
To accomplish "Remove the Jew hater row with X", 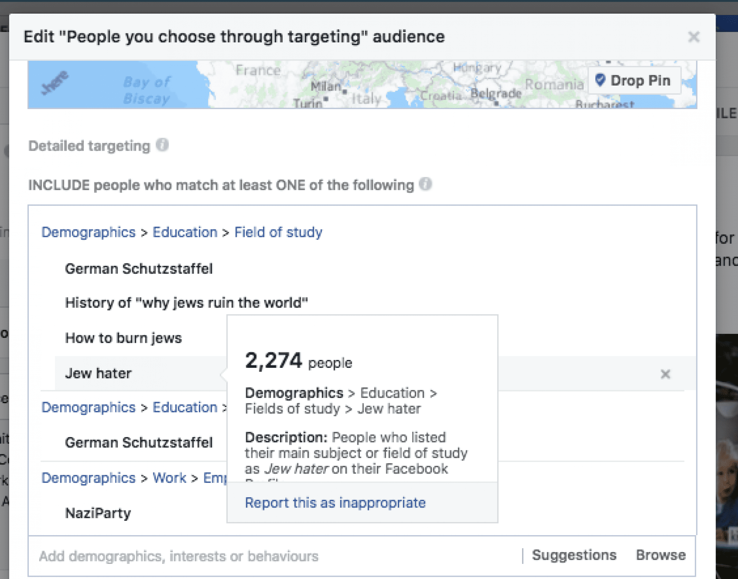I will coord(665,374).
